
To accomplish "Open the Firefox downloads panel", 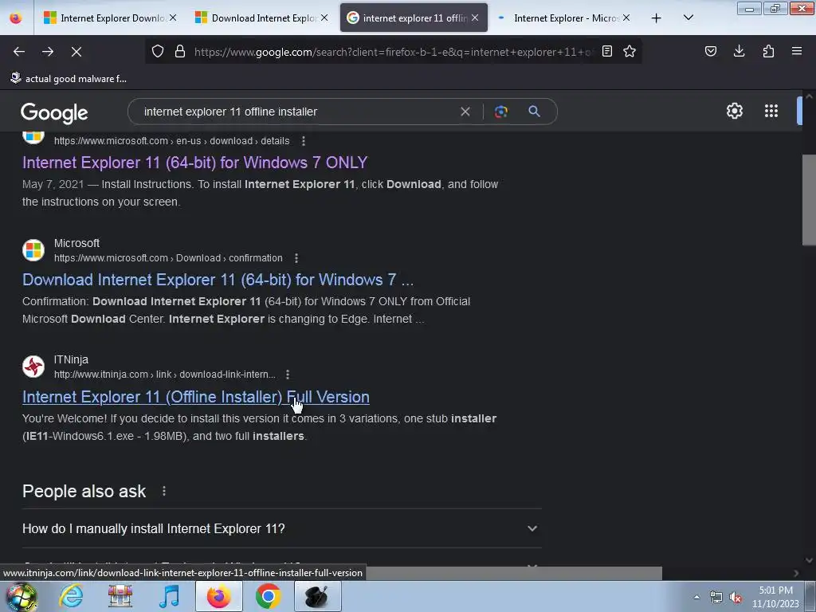I will [739, 51].
